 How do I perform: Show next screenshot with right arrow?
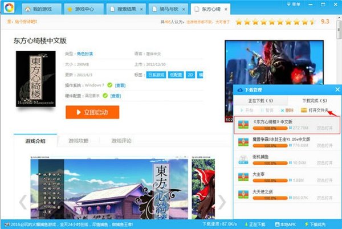click(222, 201)
